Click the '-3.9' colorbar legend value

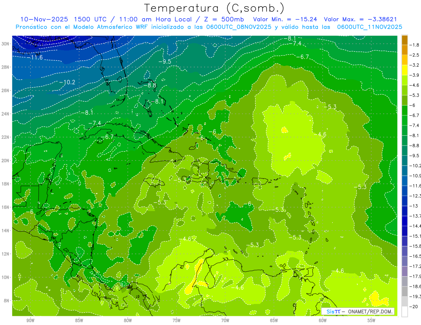[x=415, y=75]
